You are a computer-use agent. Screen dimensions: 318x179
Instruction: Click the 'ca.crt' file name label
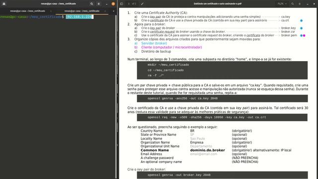pos(285,20)
